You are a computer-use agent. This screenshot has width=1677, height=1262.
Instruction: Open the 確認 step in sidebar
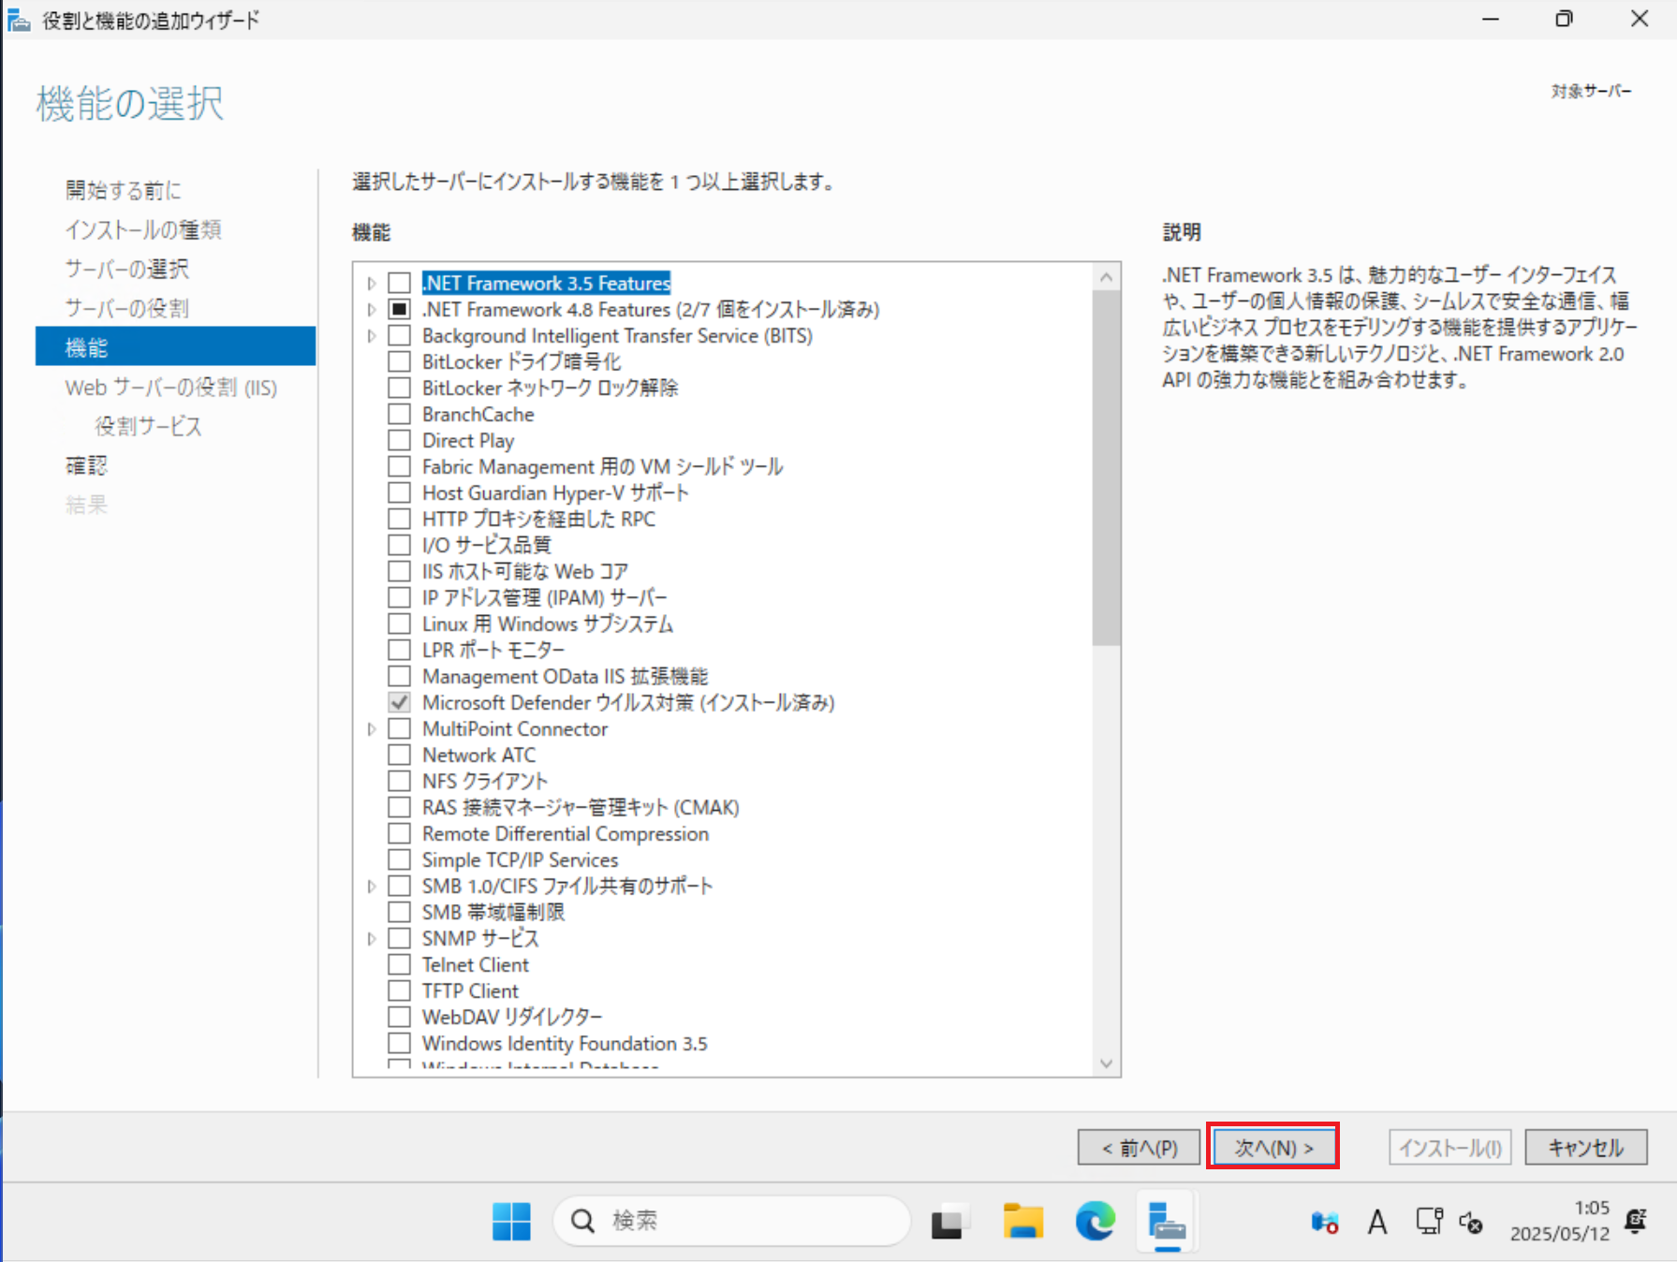[86, 465]
